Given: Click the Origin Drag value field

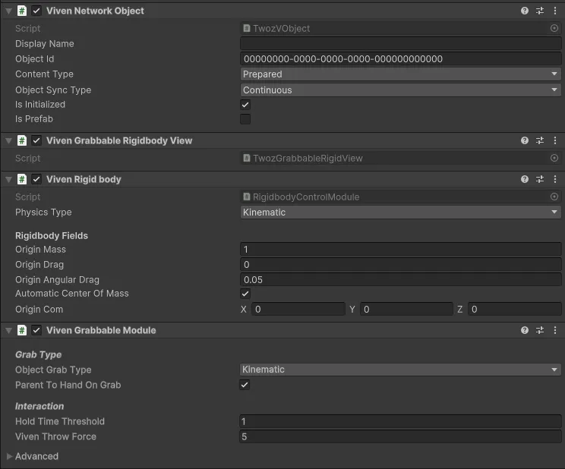Looking at the screenshot, I should [400, 264].
